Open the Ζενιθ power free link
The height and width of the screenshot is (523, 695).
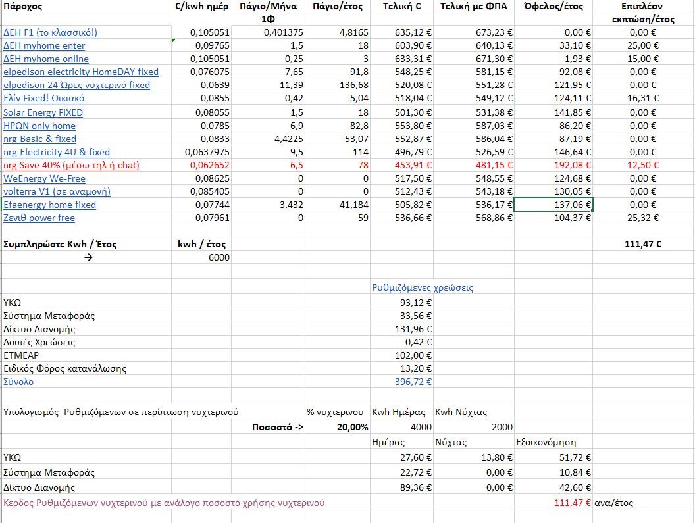click(x=39, y=218)
